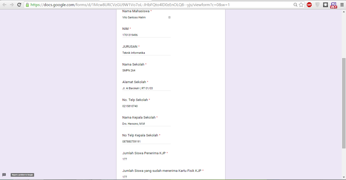This screenshot has width=346, height=180.
Task: Click the No Telp Kepala Sekolah field
Action: 146,142
